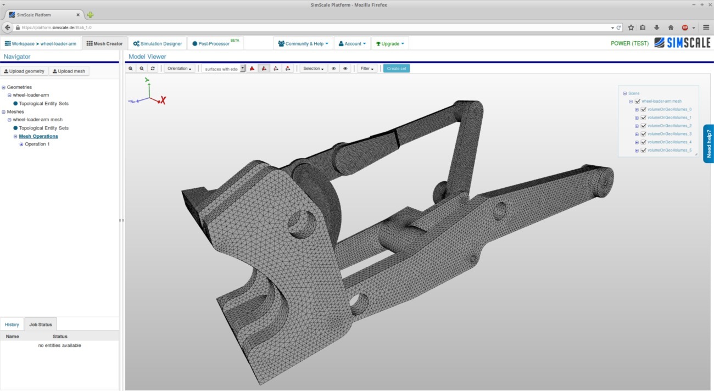Open the Firefox bookmarks list icon

point(643,27)
